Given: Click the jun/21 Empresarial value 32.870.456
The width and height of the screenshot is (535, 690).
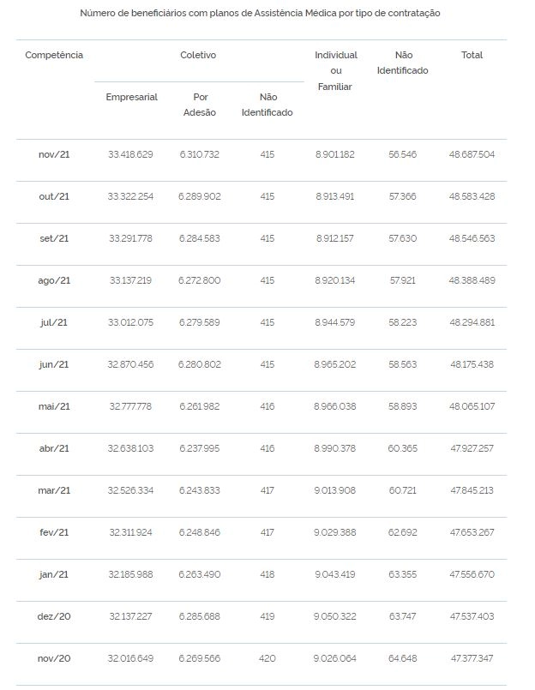Looking at the screenshot, I should click(x=131, y=364).
